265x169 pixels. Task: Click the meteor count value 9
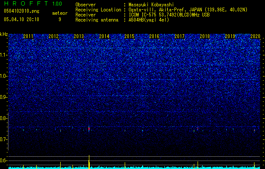[60, 19]
